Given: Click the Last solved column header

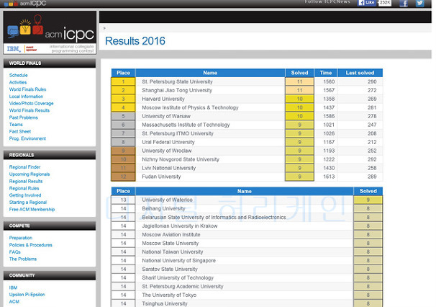Looking at the screenshot, I should point(360,73).
